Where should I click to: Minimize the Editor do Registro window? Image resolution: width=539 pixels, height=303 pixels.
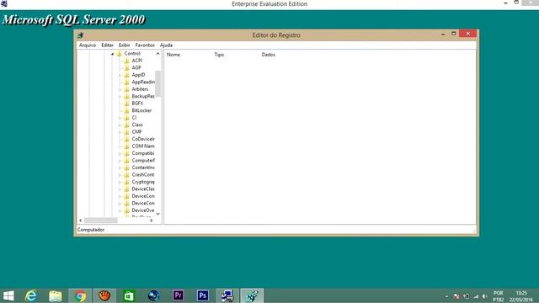tap(443, 34)
